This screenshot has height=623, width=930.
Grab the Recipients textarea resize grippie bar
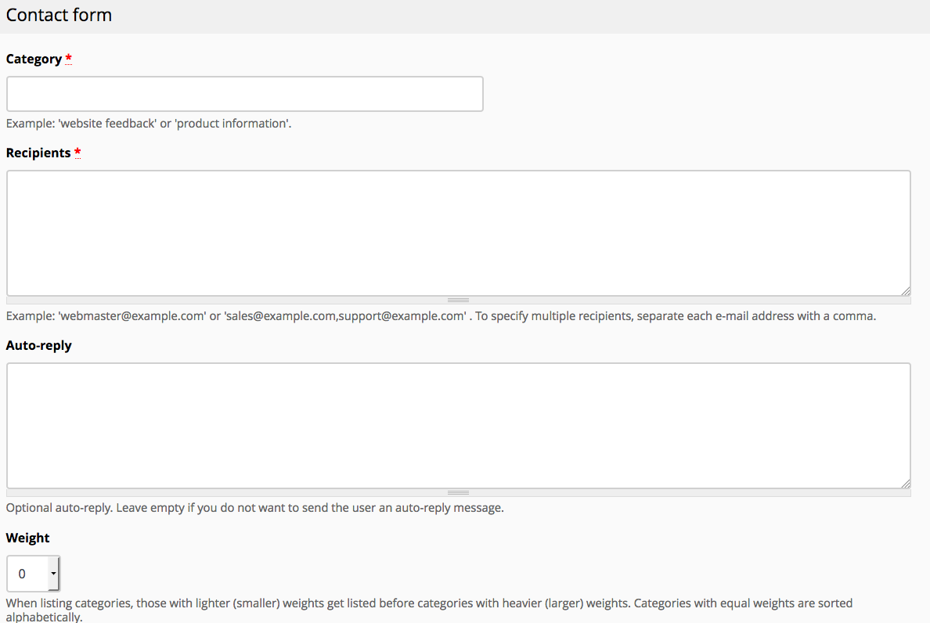pyautogui.click(x=459, y=301)
